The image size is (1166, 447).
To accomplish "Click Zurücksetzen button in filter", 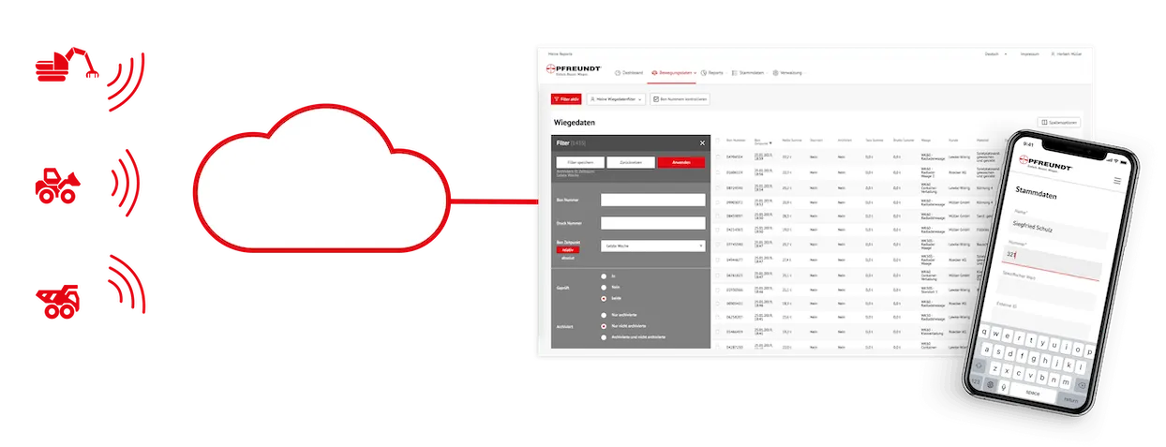I will [x=631, y=162].
